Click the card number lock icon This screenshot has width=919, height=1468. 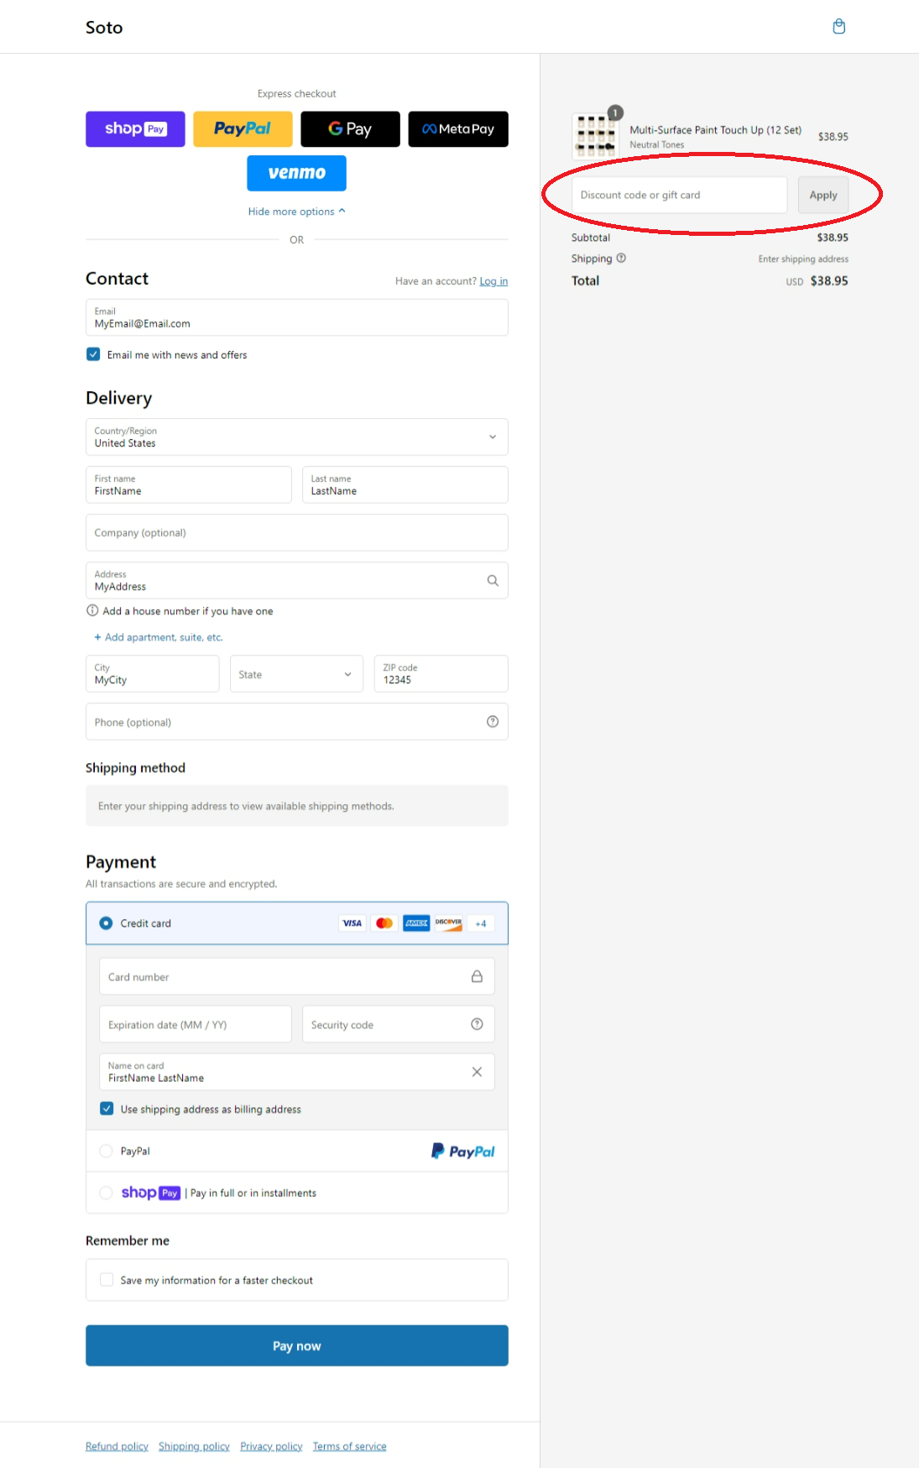(x=477, y=977)
